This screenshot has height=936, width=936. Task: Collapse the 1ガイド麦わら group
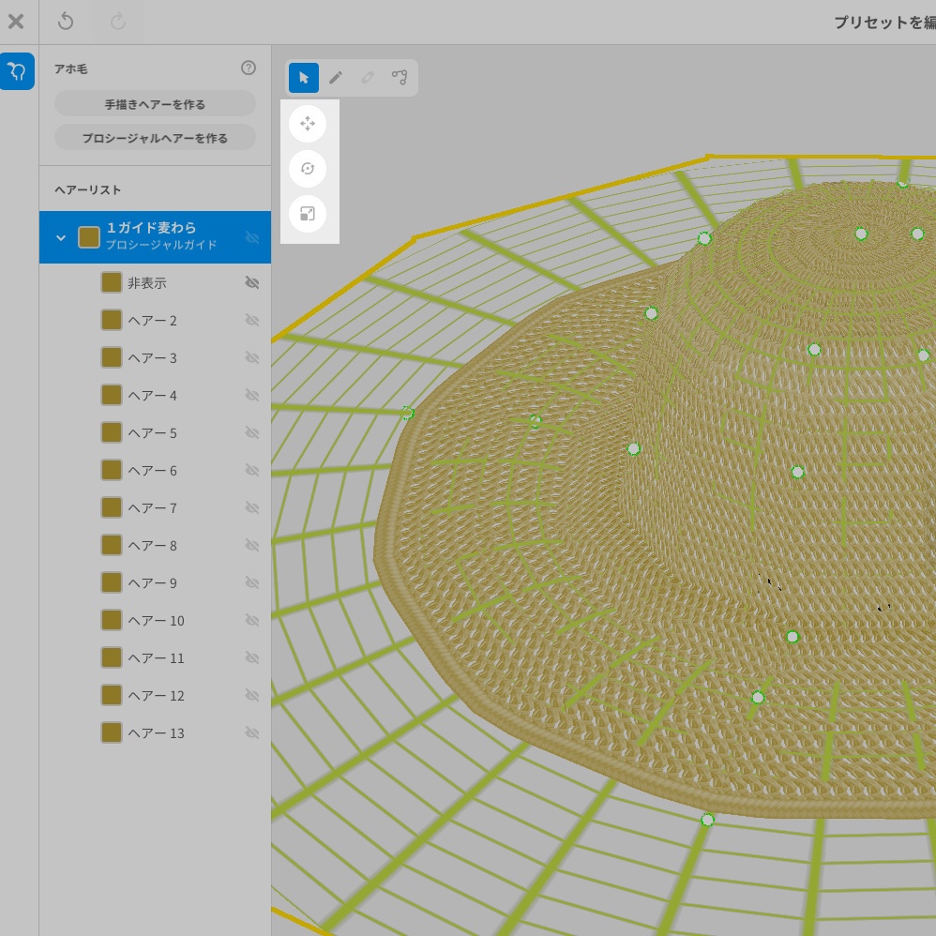tap(61, 237)
